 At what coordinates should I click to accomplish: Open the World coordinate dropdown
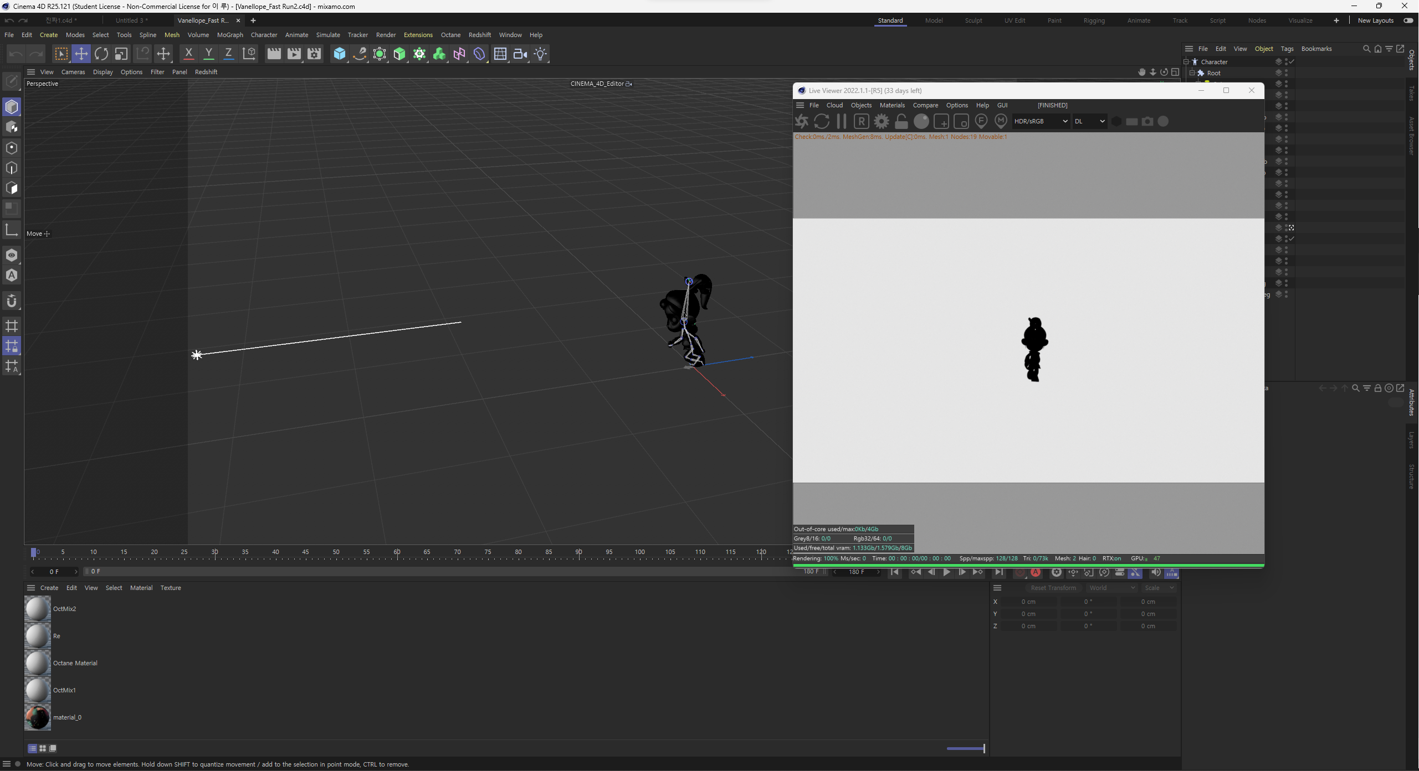(1111, 588)
